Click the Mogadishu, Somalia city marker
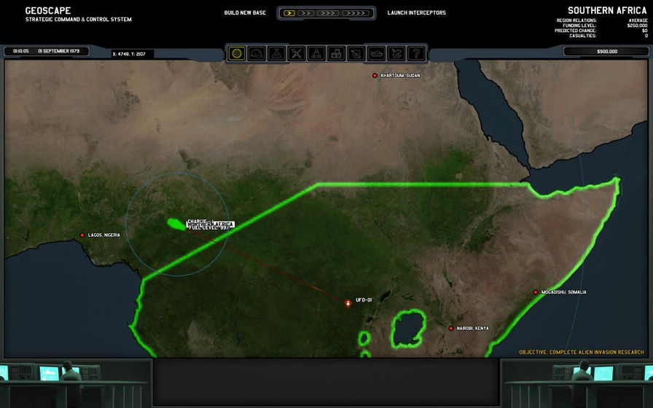Viewport: 653px width, 408px height. pos(536,292)
